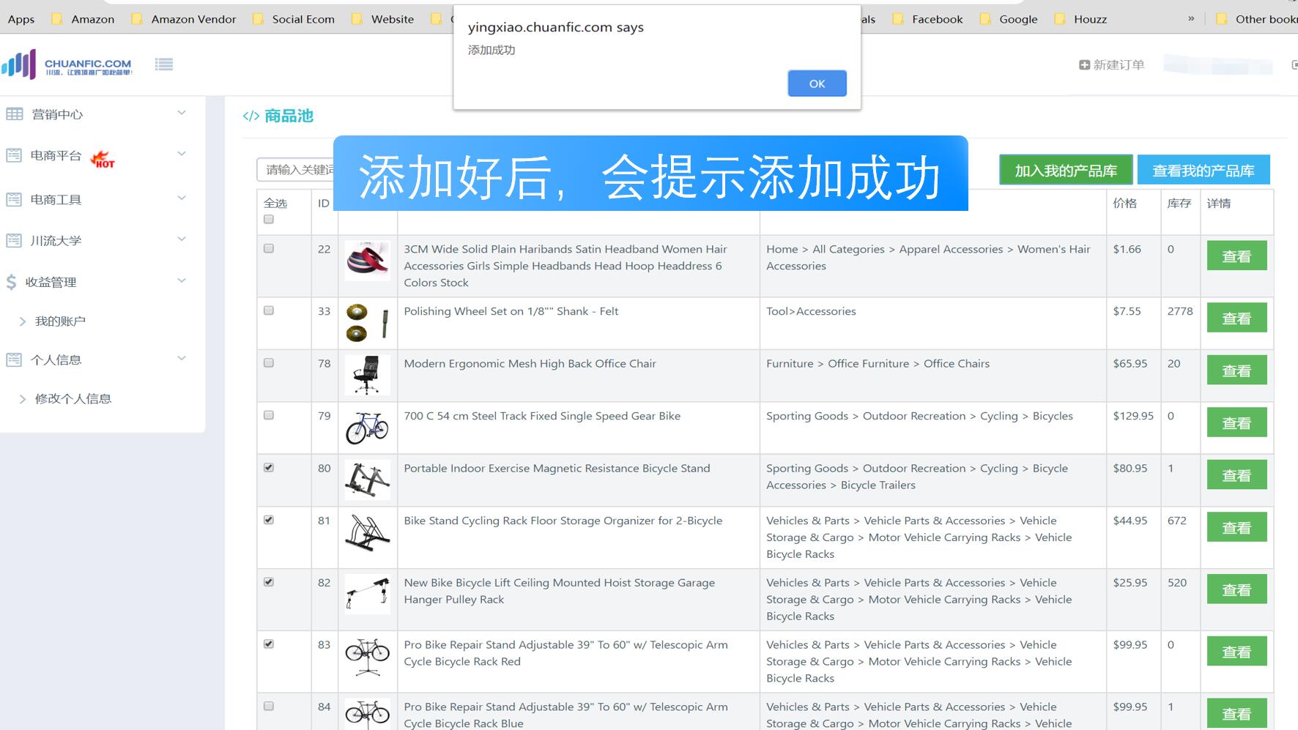
Task: Uncheck the box for product ID 80
Action: click(269, 467)
